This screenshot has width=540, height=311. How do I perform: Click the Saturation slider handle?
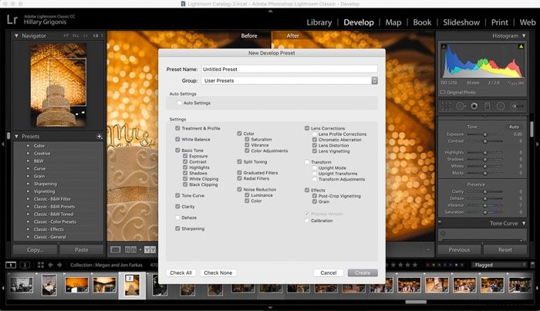pos(485,212)
